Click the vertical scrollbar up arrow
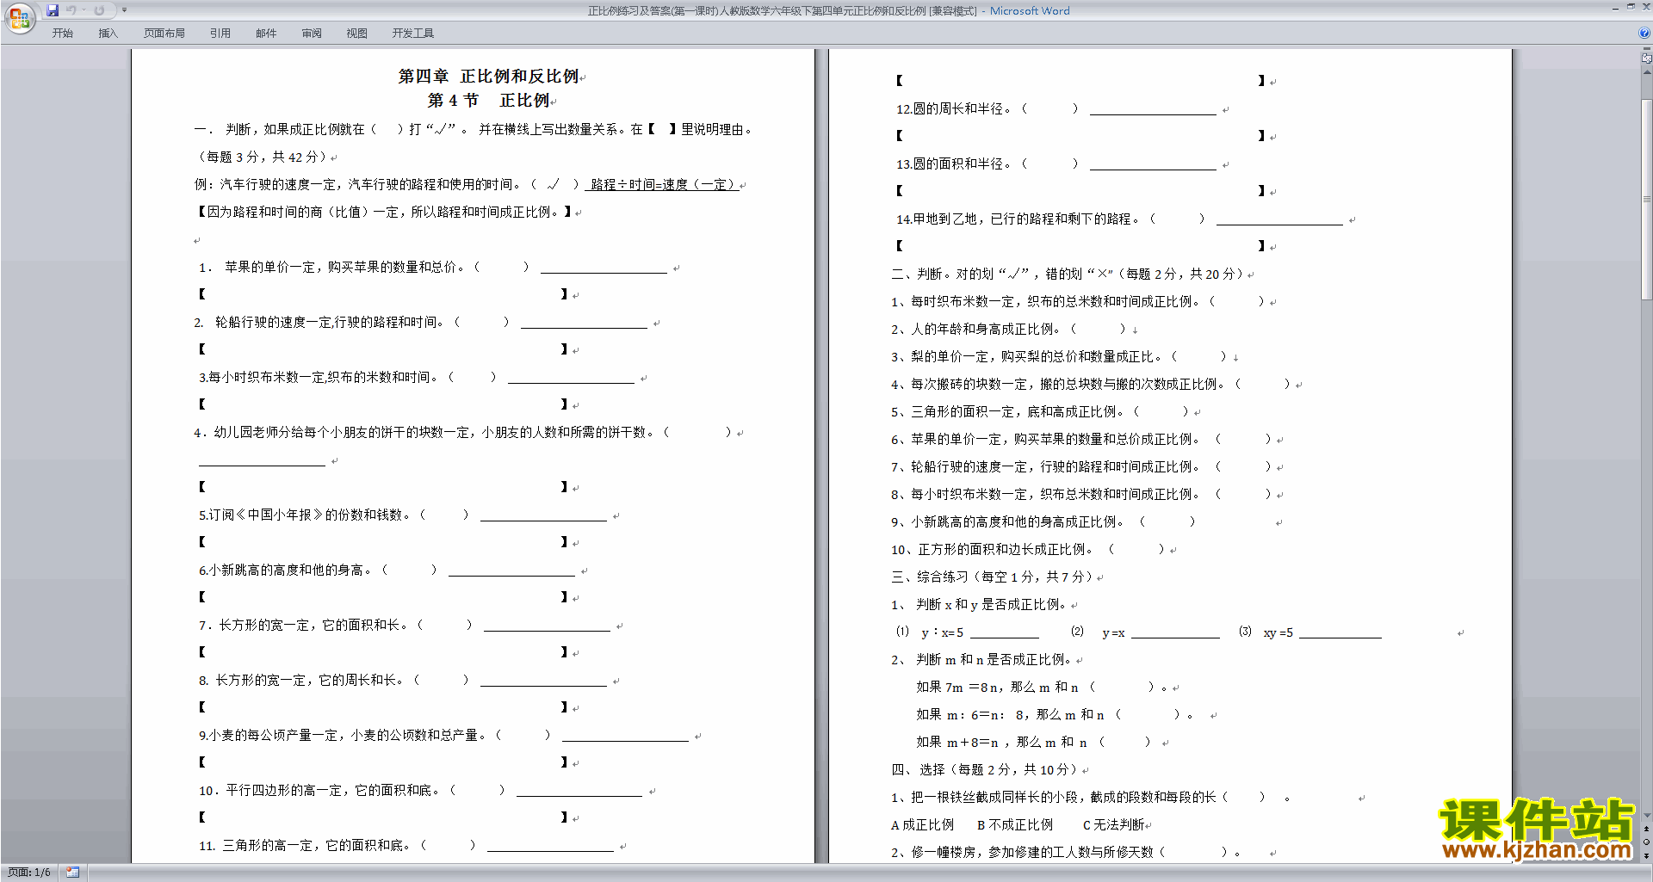 (1646, 72)
